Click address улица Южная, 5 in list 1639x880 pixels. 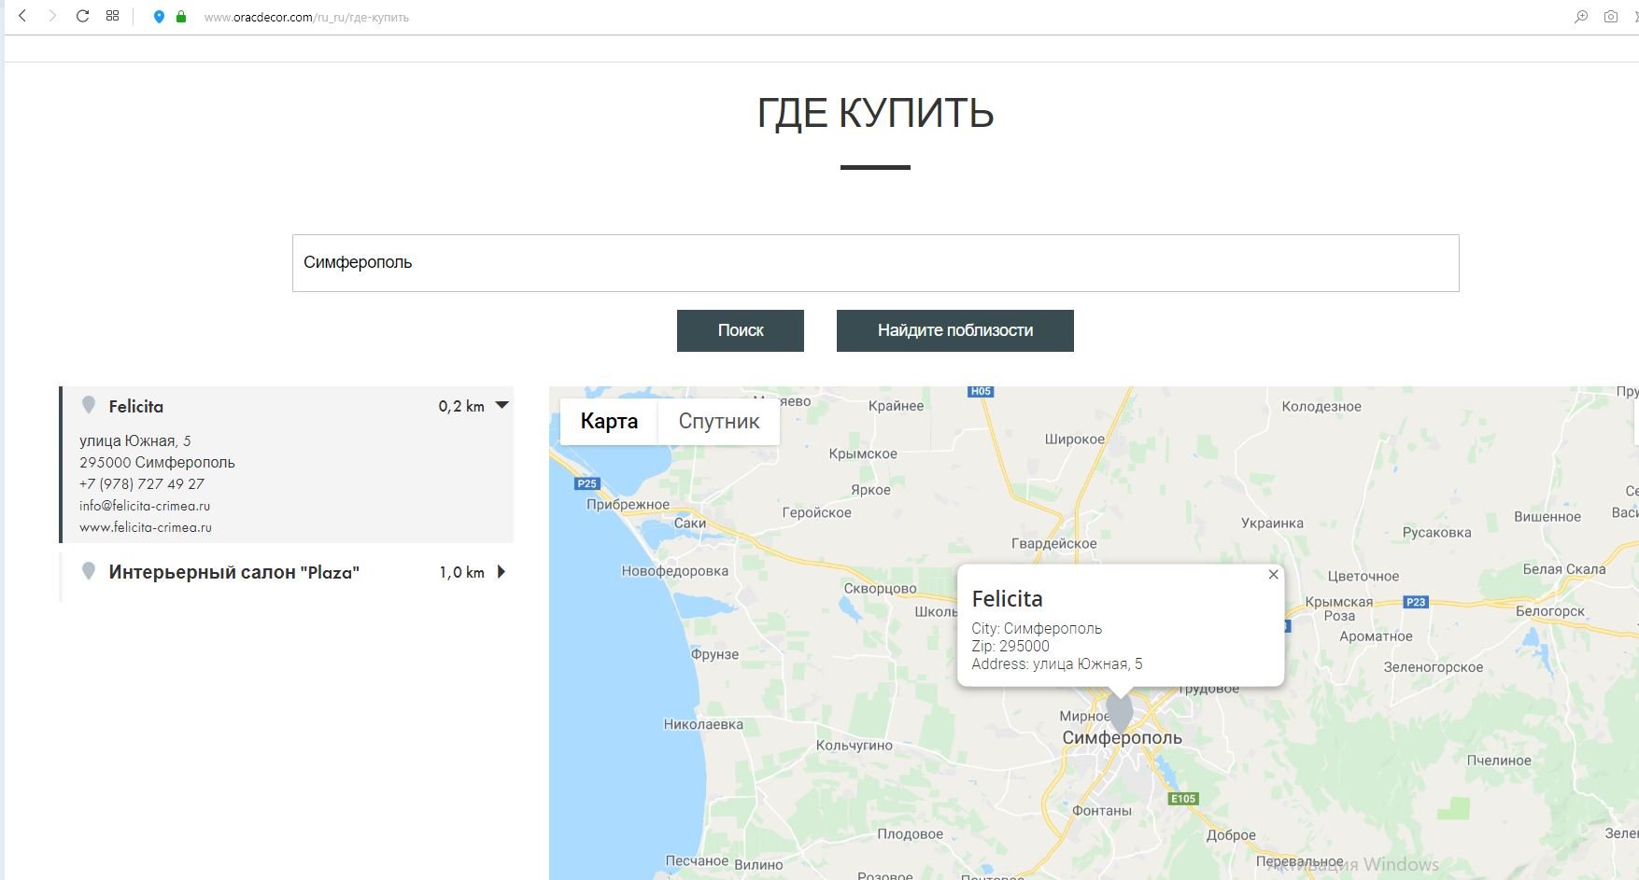tap(135, 440)
